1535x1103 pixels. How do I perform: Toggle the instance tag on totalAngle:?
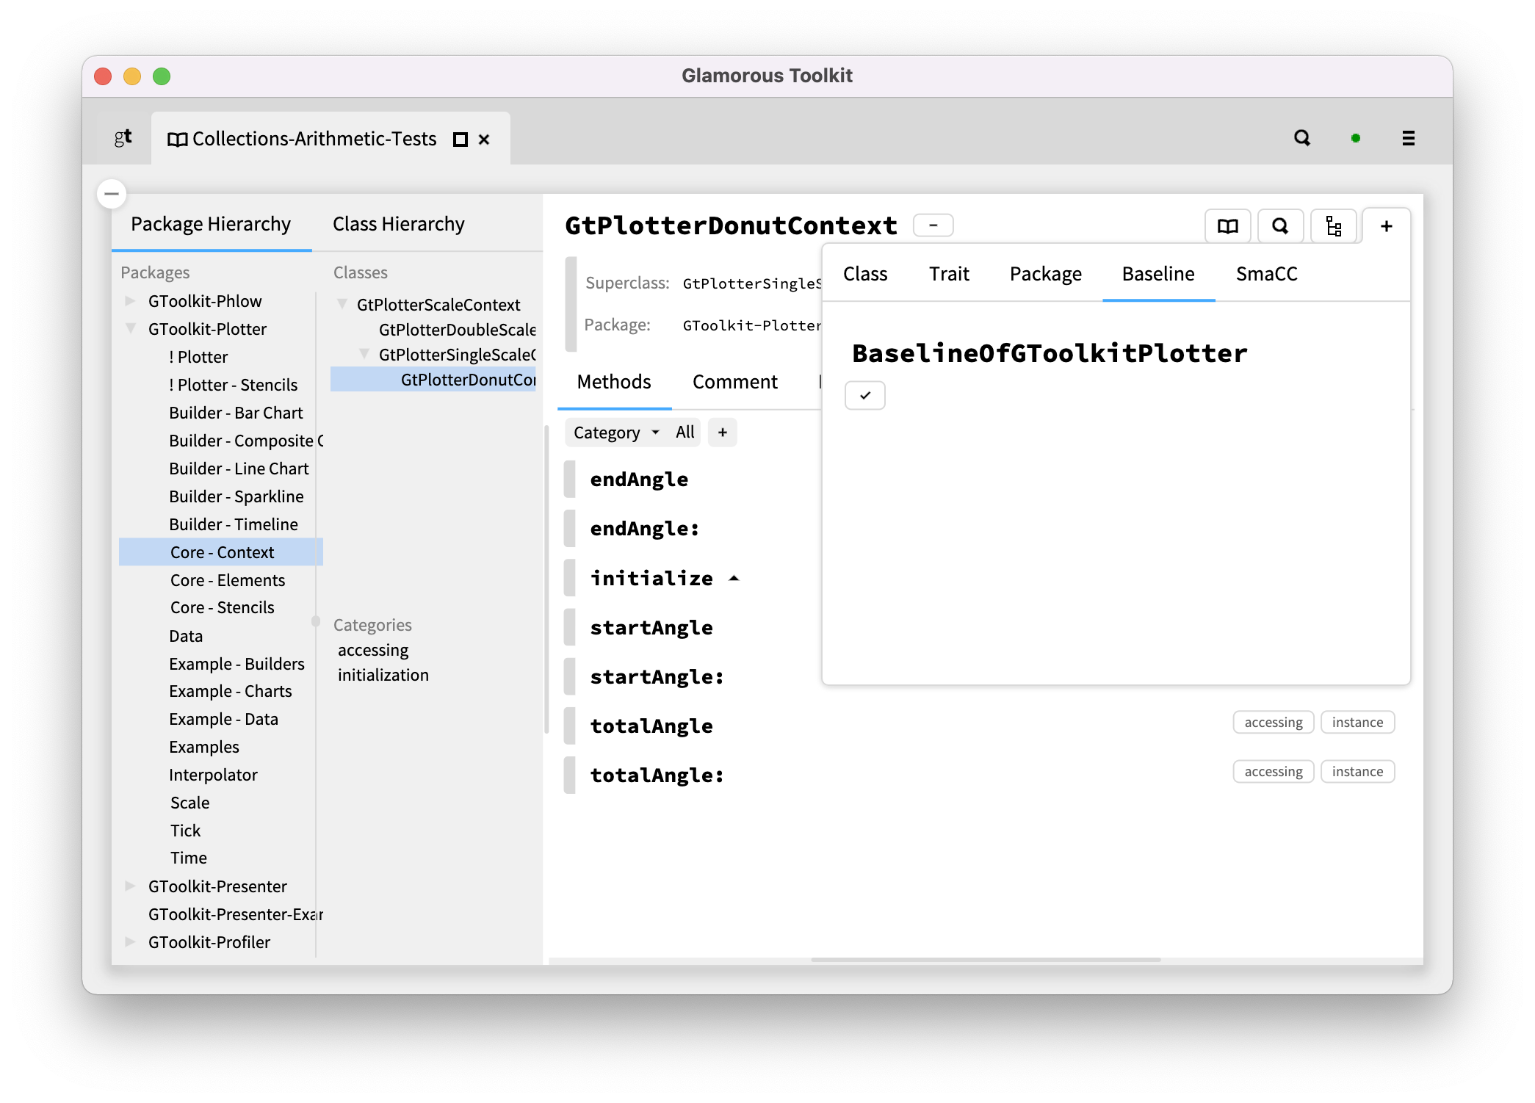pyautogui.click(x=1357, y=771)
